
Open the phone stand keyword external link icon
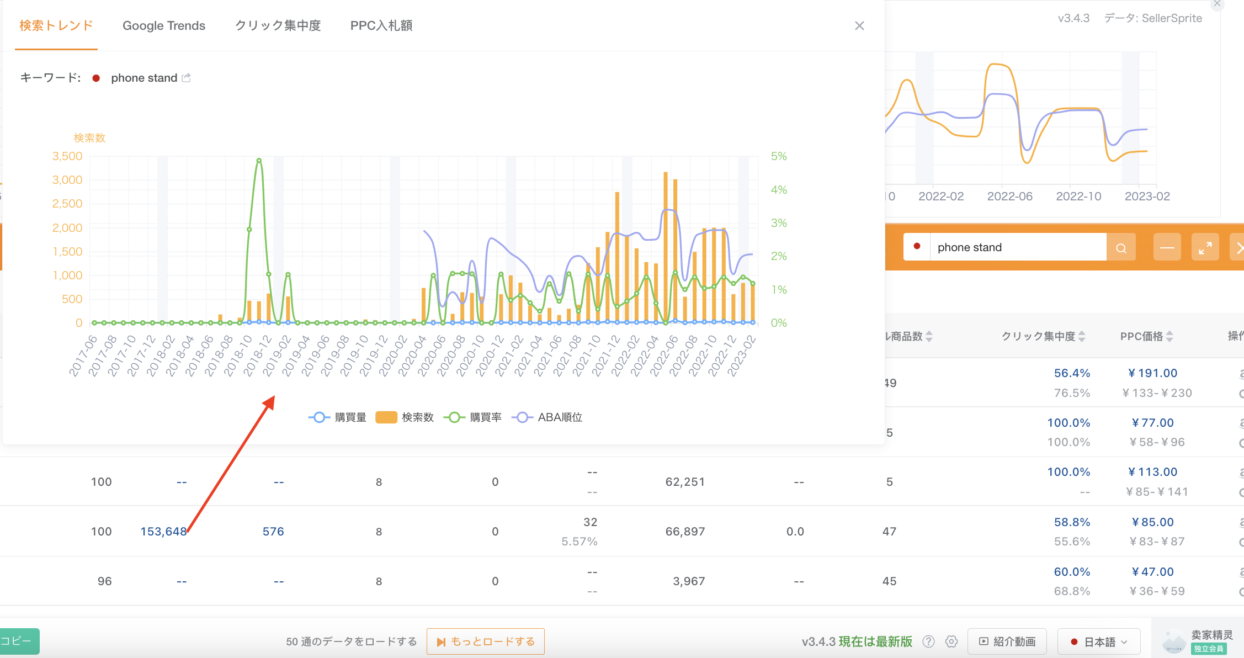(187, 78)
